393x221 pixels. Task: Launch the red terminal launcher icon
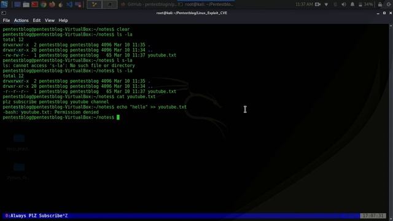click(x=34, y=4)
